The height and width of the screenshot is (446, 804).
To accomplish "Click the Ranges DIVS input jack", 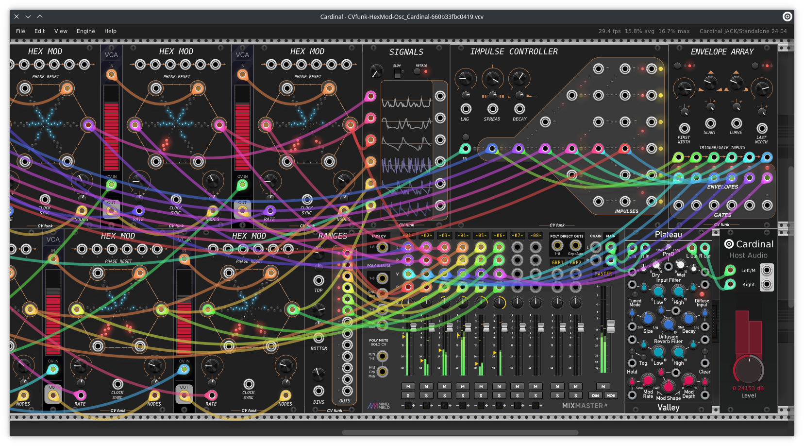I will tap(318, 391).
